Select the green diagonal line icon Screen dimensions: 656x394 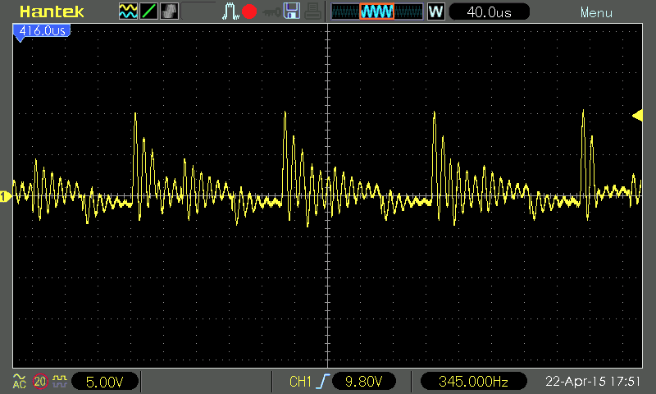[148, 11]
